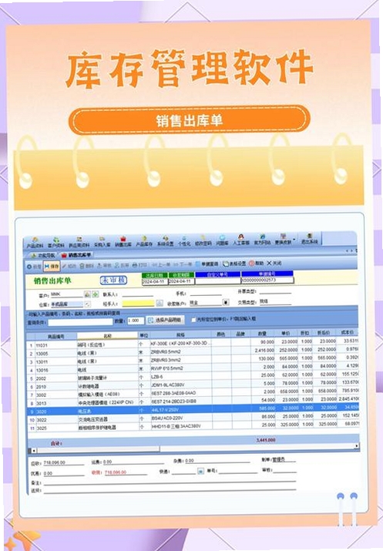Open the 收款账户 dropdown arrow
This screenshot has height=551, width=383.
[x=226, y=302]
